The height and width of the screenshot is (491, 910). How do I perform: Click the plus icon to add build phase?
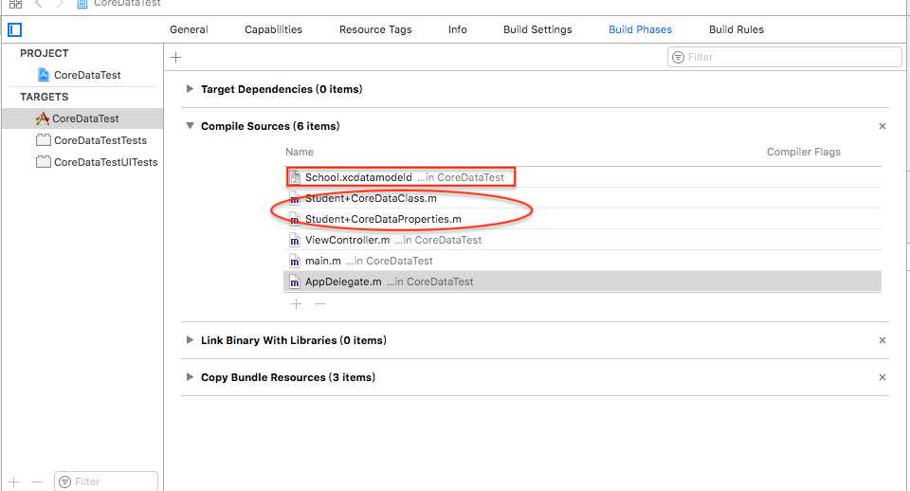tap(175, 58)
